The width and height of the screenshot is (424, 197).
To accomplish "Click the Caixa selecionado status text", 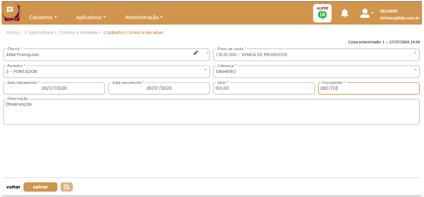I will (384, 42).
